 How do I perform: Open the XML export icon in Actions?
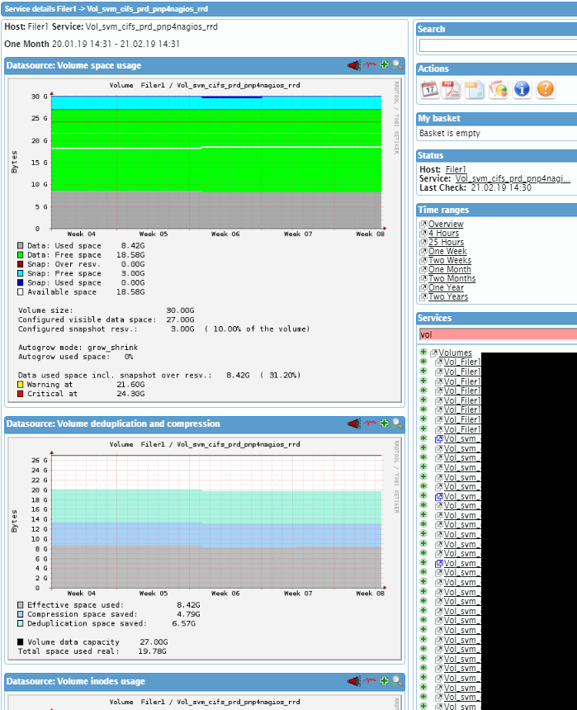tap(474, 89)
